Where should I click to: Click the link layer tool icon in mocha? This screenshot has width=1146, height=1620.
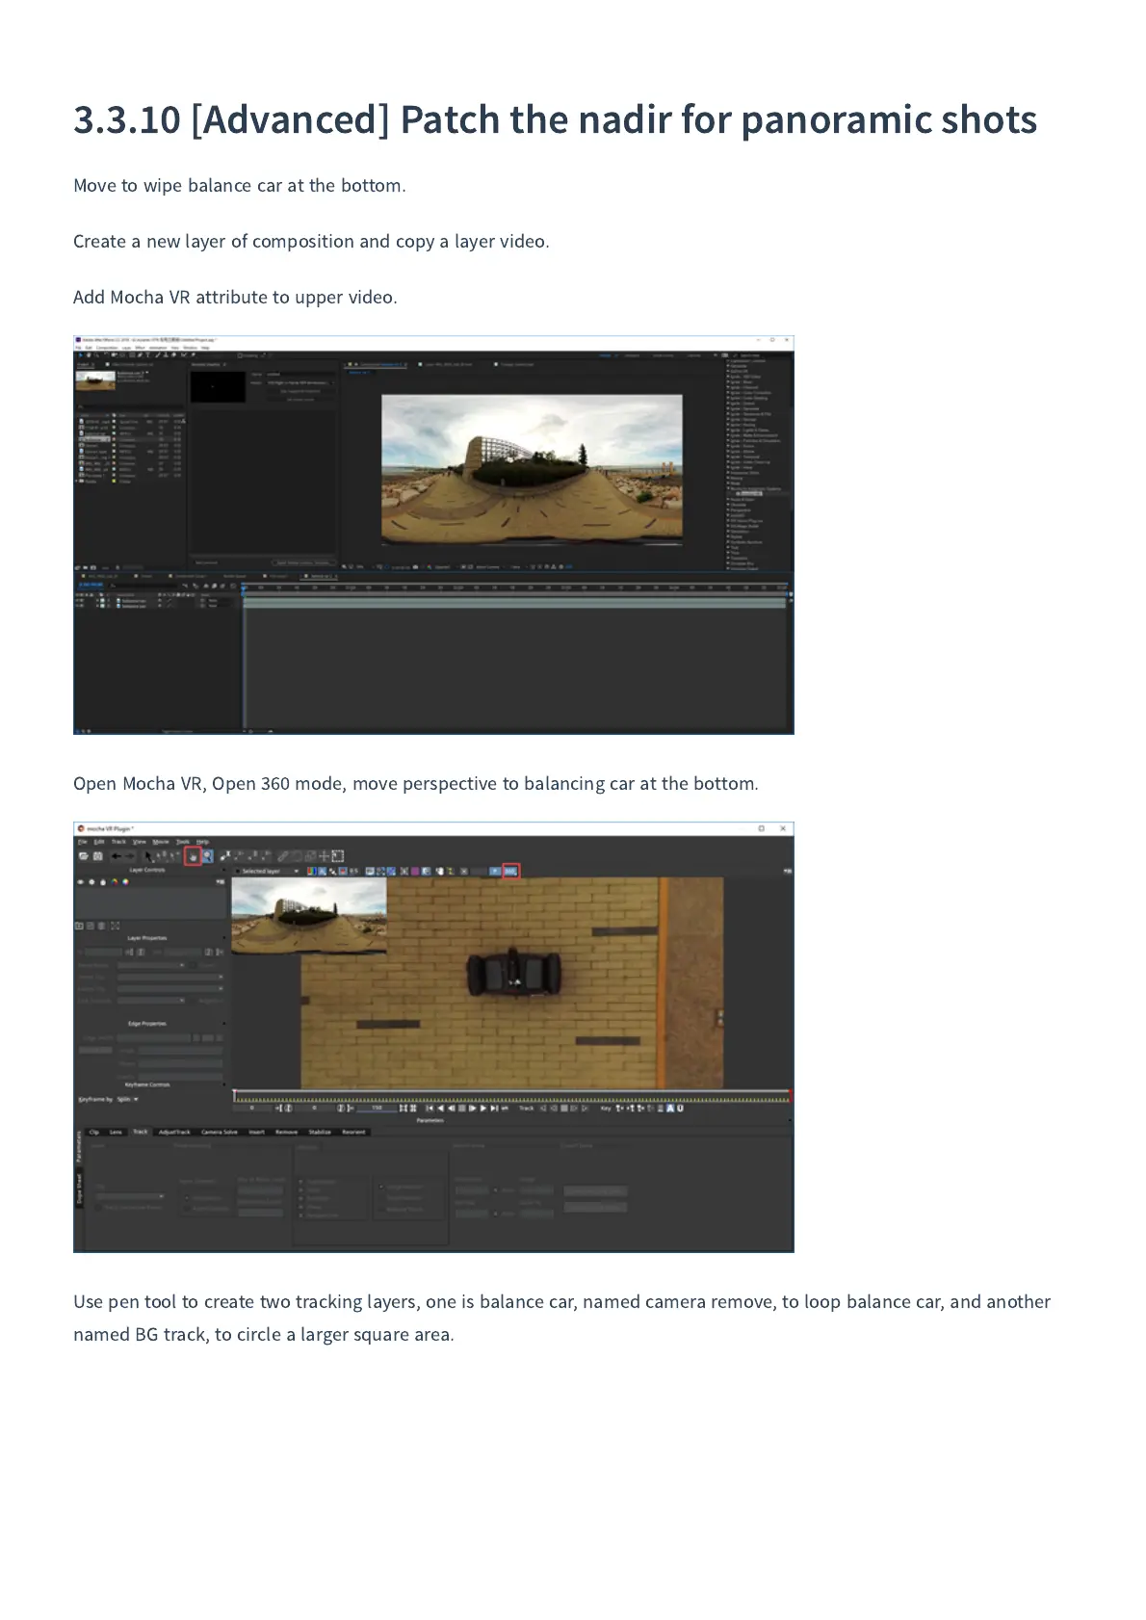[282, 856]
